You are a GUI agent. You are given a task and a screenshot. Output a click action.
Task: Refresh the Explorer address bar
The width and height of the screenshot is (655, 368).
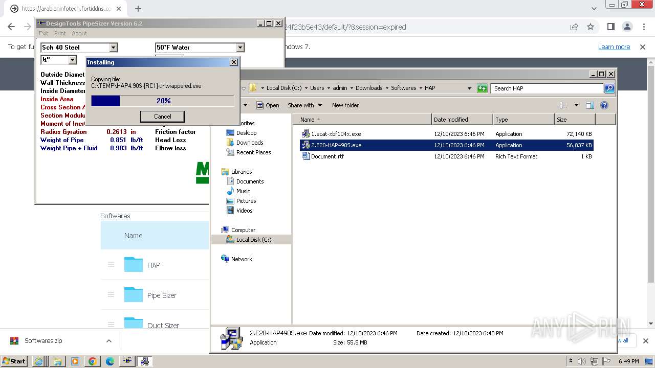[482, 88]
